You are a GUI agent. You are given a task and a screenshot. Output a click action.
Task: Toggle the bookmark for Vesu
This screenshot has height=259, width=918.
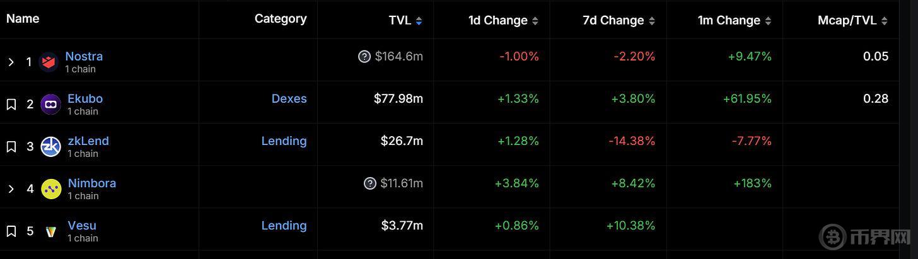click(11, 231)
